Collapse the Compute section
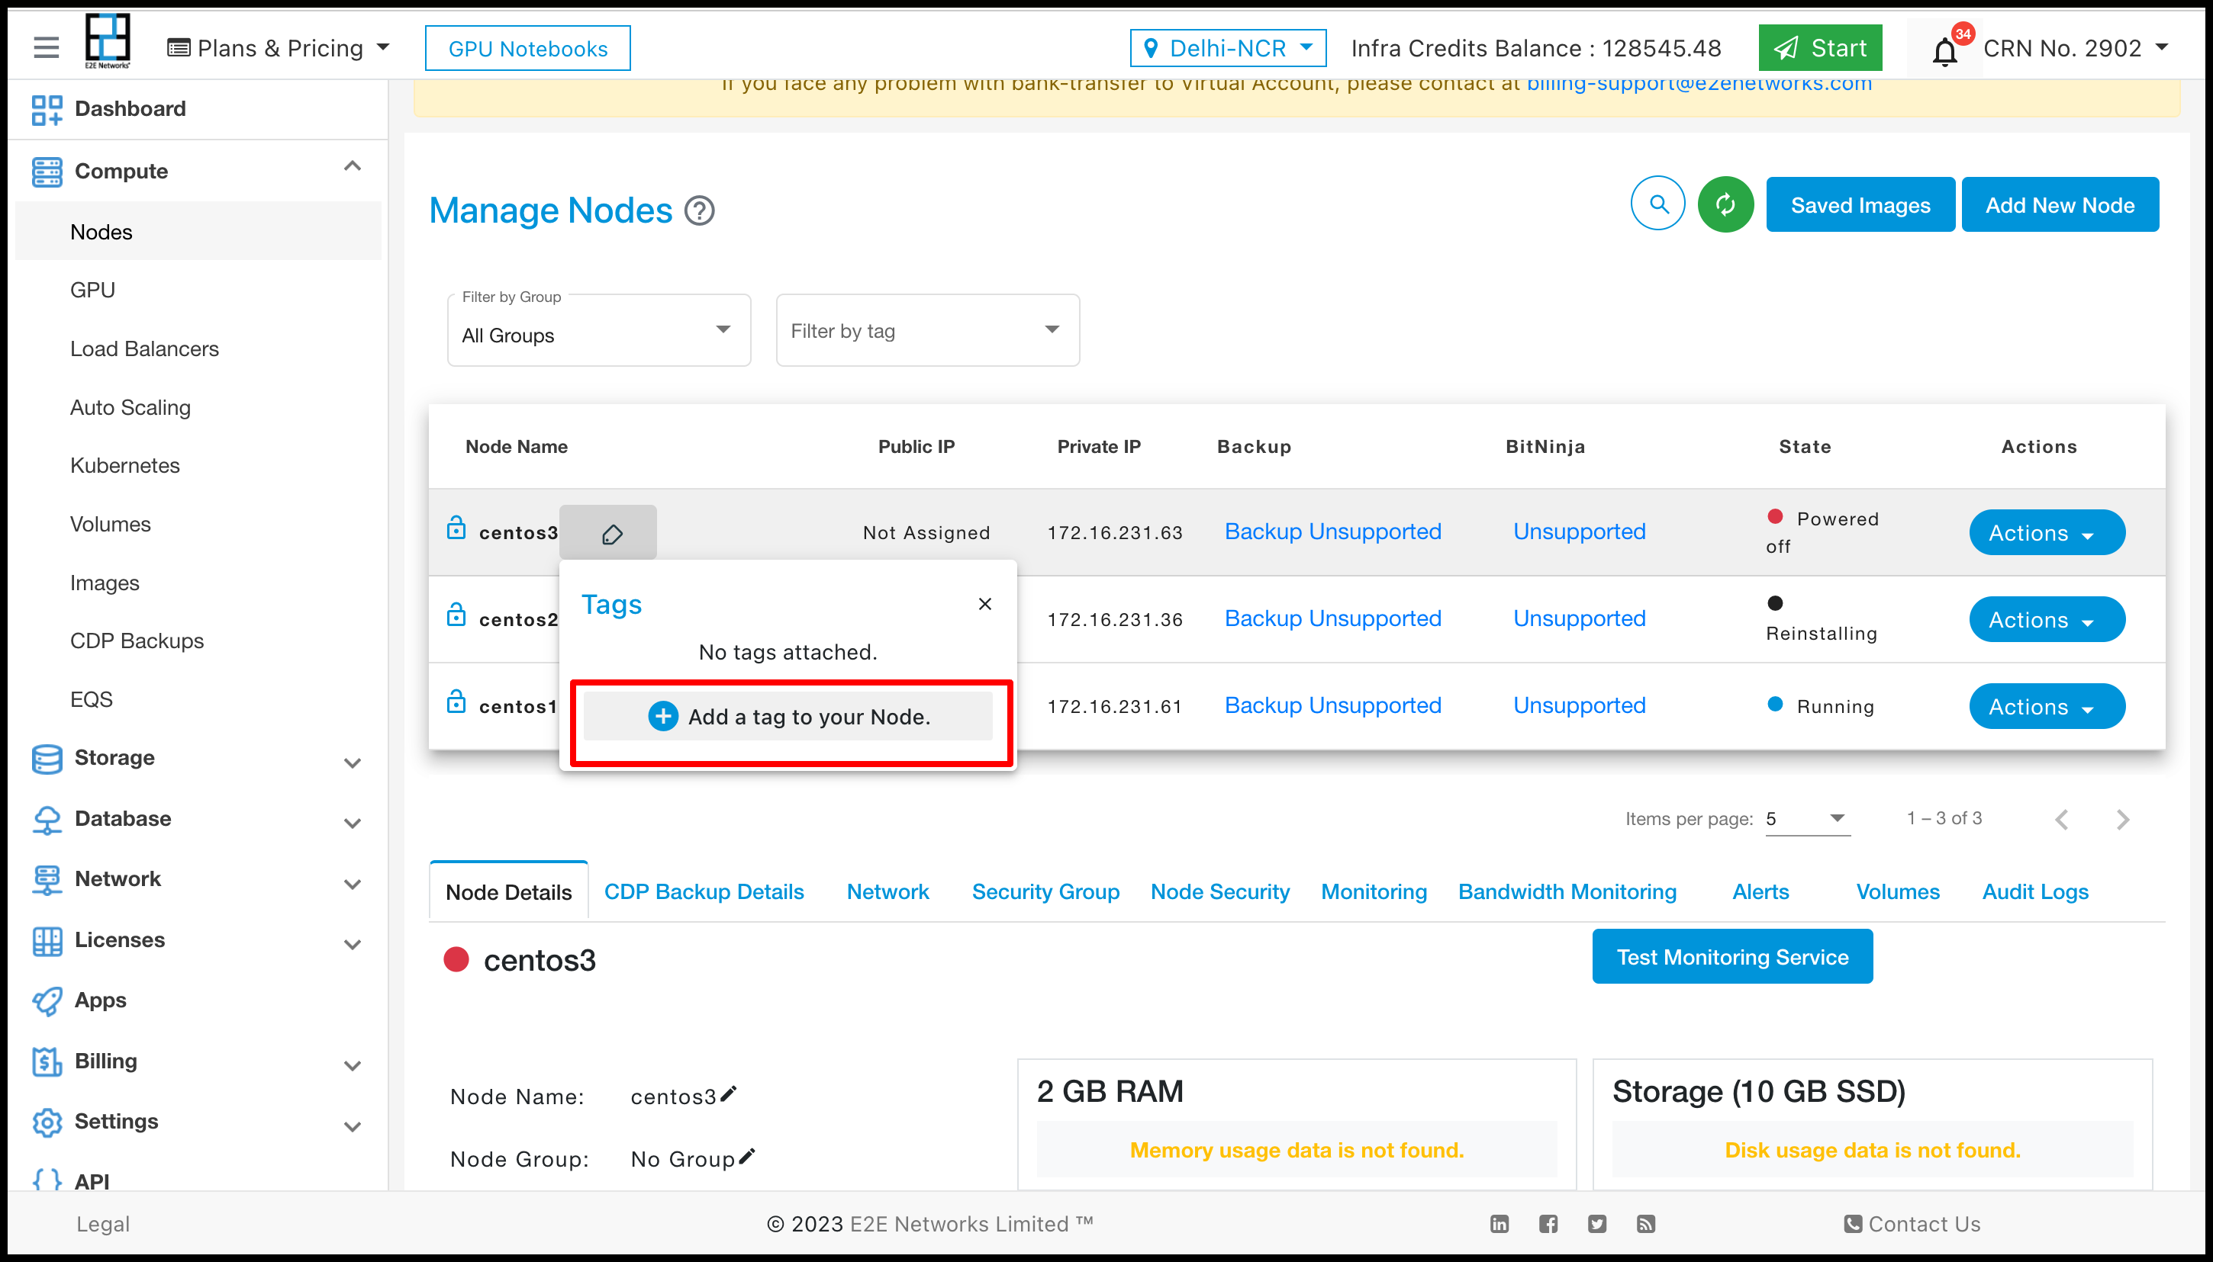The height and width of the screenshot is (1262, 2213). click(x=352, y=165)
